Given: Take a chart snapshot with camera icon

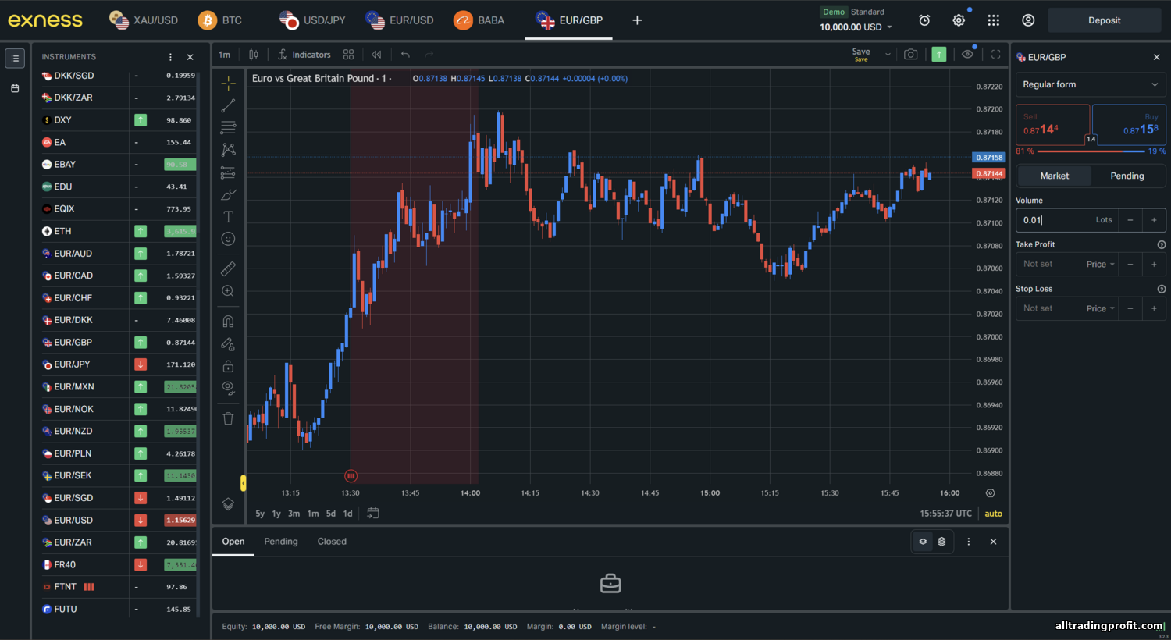Looking at the screenshot, I should pos(910,55).
